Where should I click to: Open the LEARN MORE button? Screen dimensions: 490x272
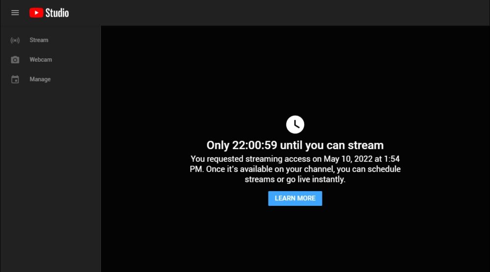point(295,198)
